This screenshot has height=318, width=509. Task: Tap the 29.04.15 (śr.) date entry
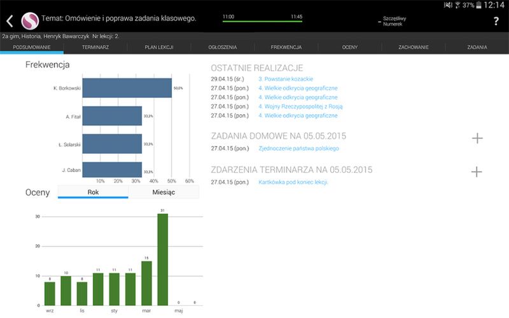(x=227, y=79)
